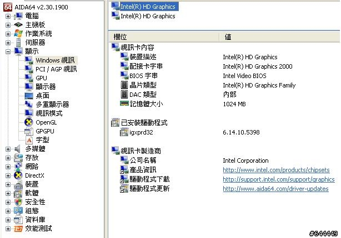Expand the 效能測試 tree node
This screenshot has height=238, width=341.
(8, 229)
